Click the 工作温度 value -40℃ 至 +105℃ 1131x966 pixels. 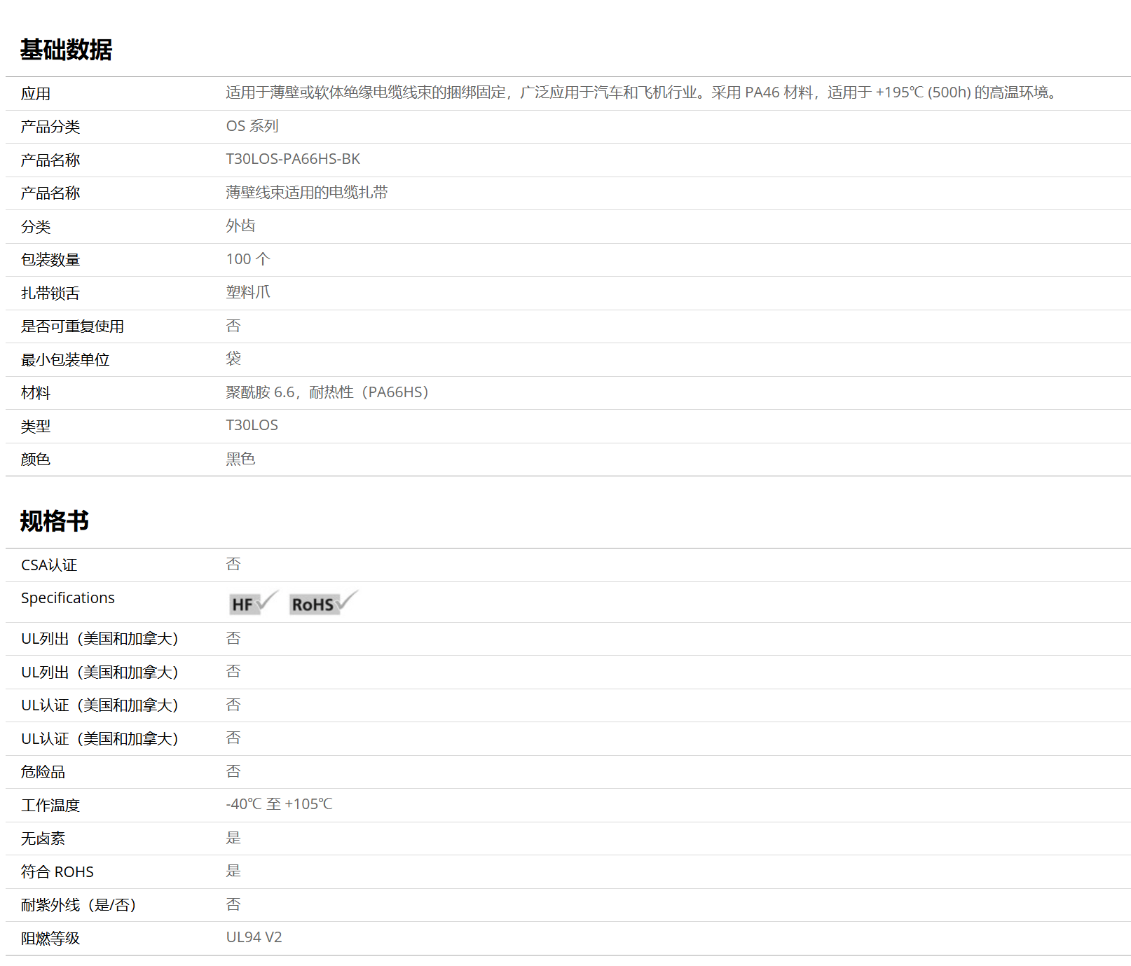point(279,804)
